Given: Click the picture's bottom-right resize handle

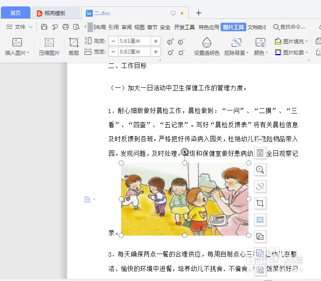Looking at the screenshot, I should point(248,236).
